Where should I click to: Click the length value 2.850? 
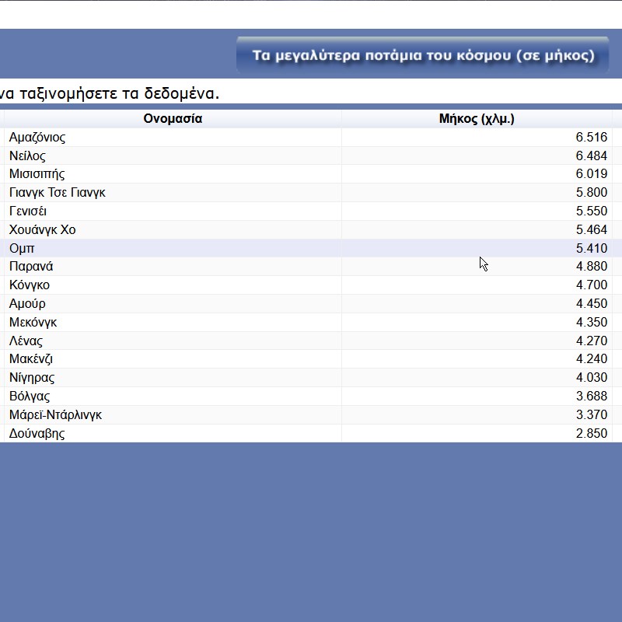(x=591, y=433)
